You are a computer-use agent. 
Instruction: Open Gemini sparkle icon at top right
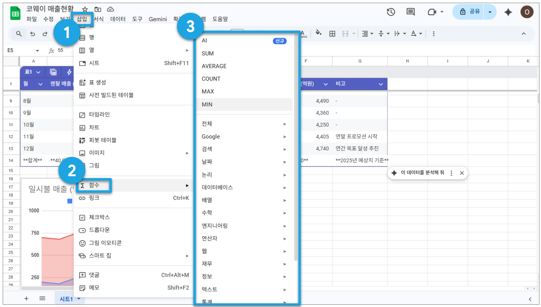coord(508,12)
